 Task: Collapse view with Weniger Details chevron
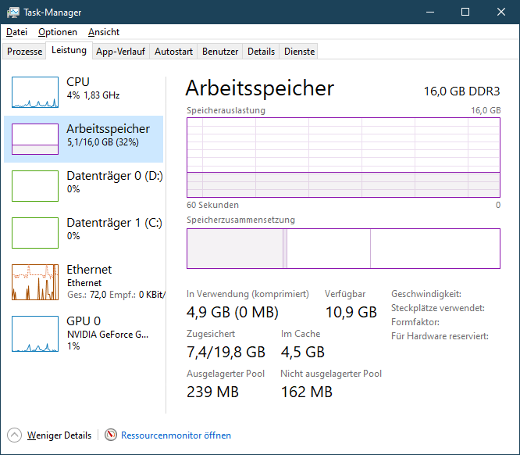(x=15, y=435)
